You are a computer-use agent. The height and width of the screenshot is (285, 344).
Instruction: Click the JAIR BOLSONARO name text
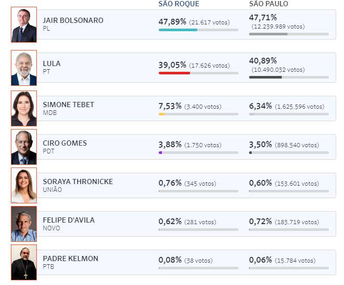73,20
